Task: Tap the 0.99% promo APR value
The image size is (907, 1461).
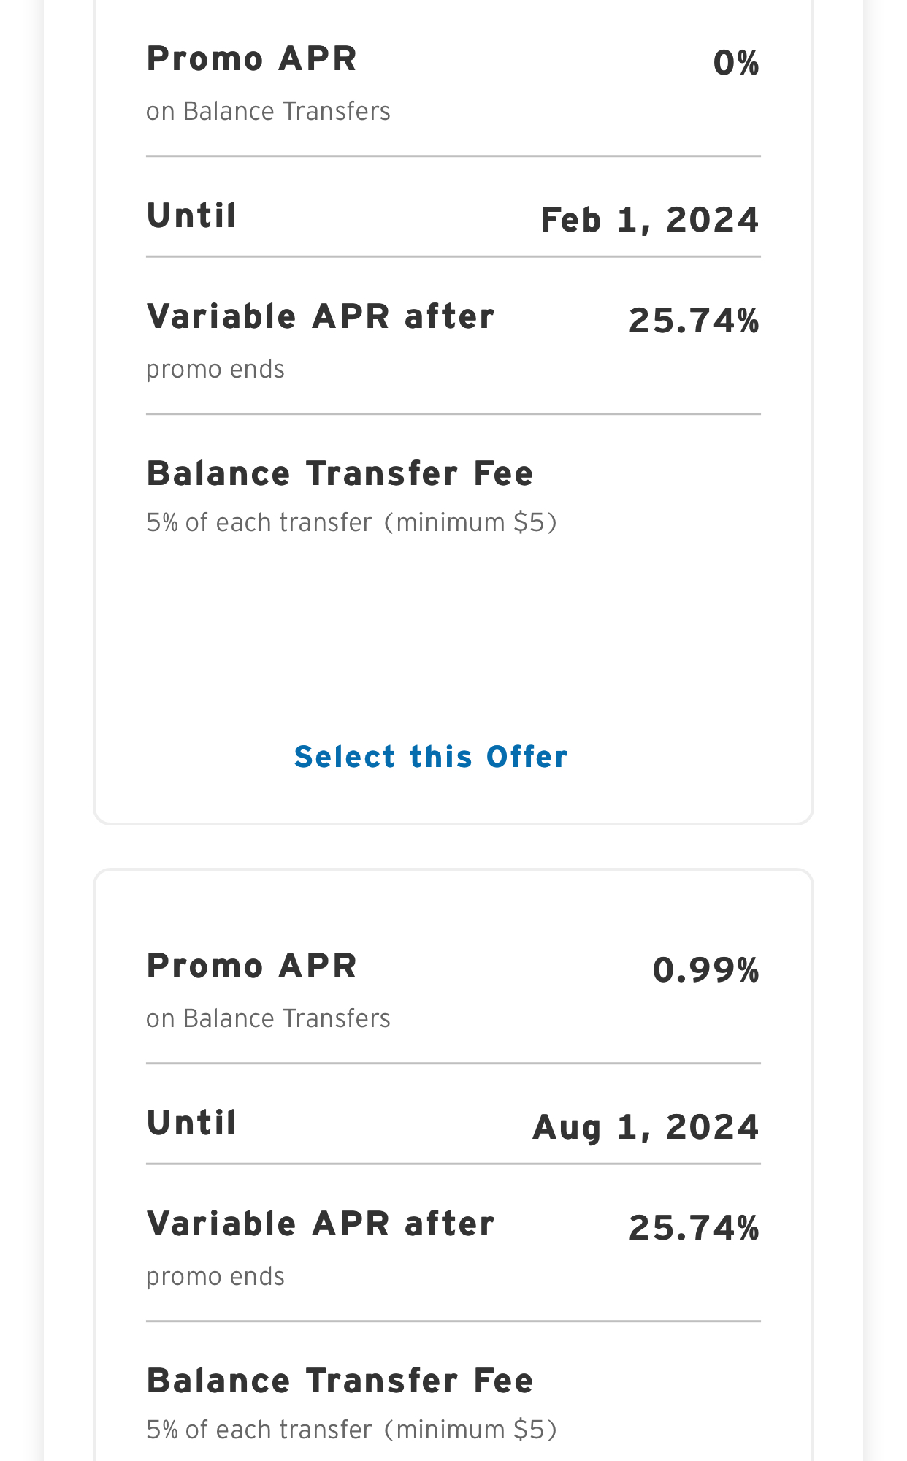Action: pos(706,970)
